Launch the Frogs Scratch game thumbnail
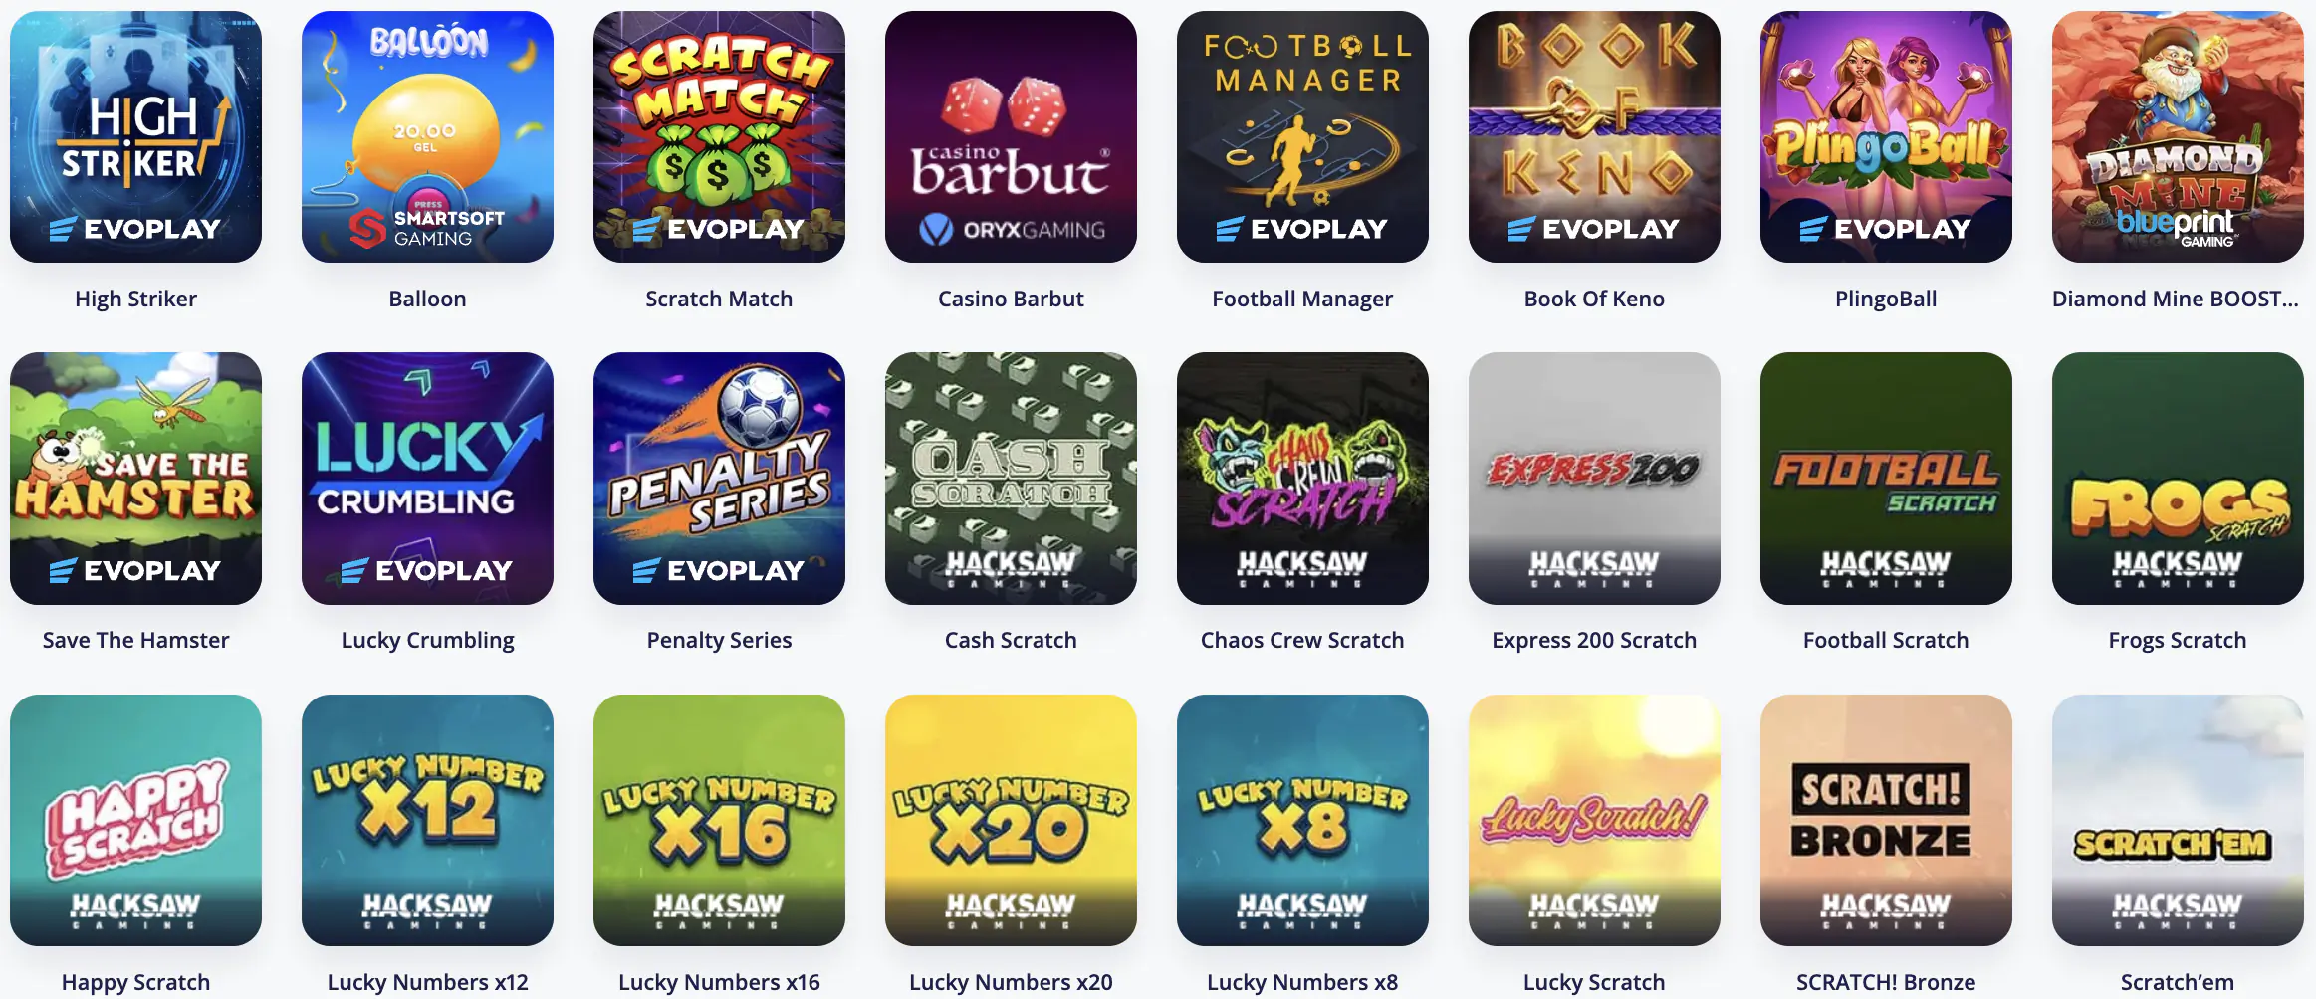The width and height of the screenshot is (2316, 999). click(x=2179, y=479)
